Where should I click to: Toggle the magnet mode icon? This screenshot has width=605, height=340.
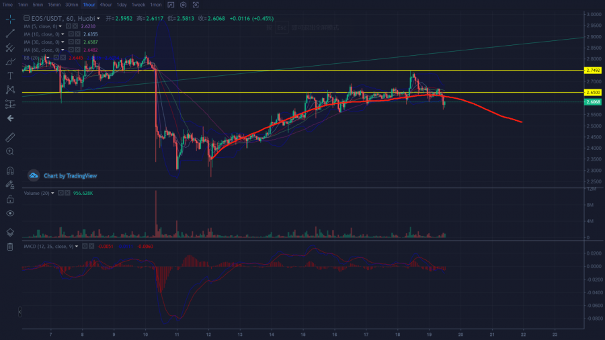point(10,171)
